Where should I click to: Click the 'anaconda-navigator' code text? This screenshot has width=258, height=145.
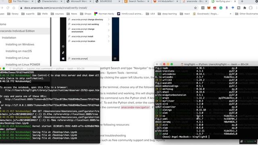[x=135, y=108]
